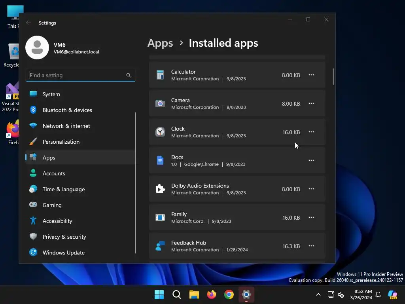Open Copilot preview from taskbar
The image size is (405, 304).
392,294
